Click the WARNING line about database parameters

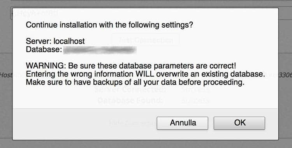click(131, 65)
